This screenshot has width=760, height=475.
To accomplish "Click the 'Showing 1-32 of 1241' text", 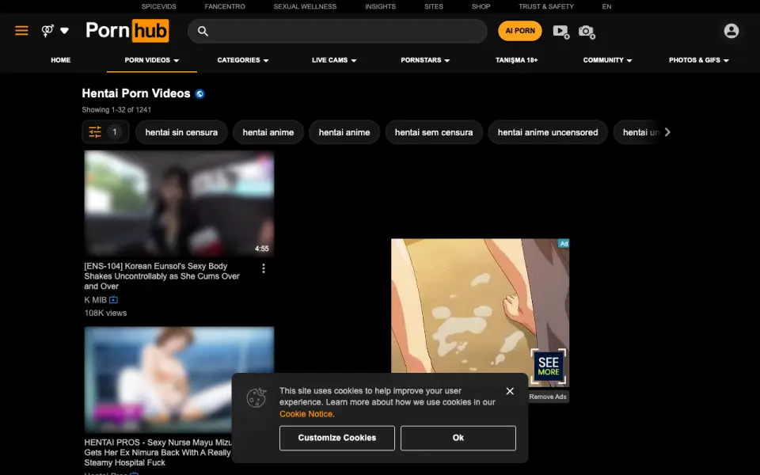I will (116, 109).
